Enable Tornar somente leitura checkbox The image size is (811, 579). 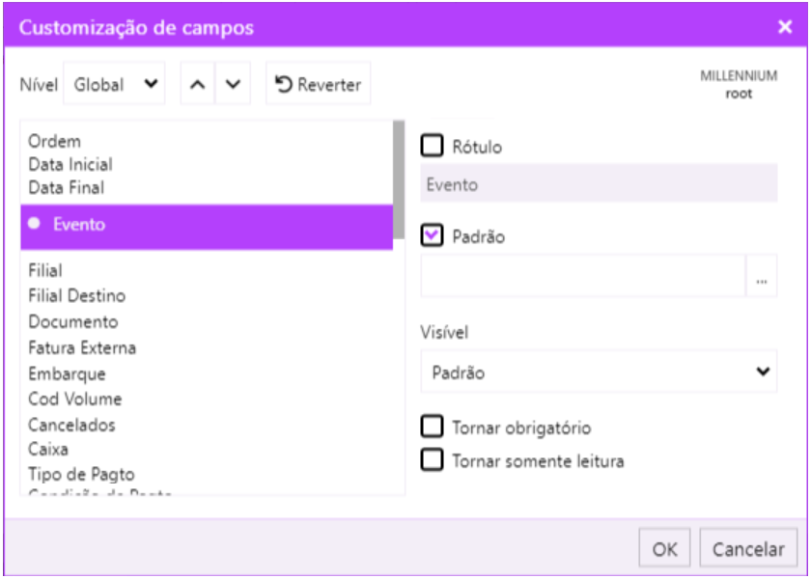click(x=433, y=459)
